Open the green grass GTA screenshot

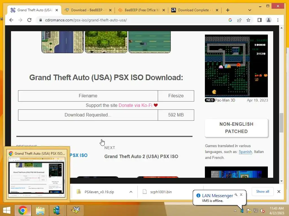106,42
